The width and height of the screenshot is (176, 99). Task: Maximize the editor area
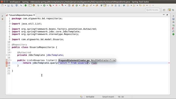pos(167,15)
